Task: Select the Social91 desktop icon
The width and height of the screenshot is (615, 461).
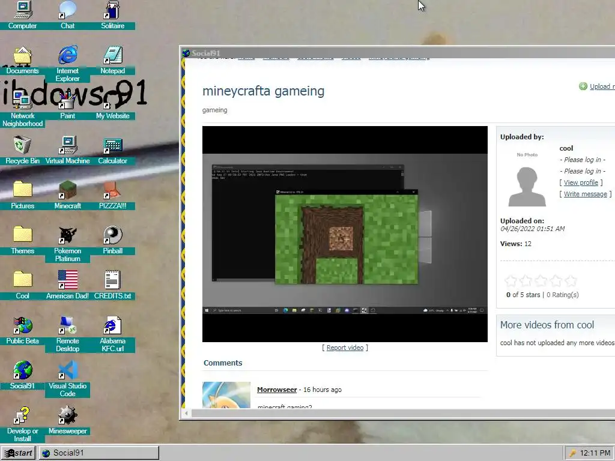Action: (22, 375)
